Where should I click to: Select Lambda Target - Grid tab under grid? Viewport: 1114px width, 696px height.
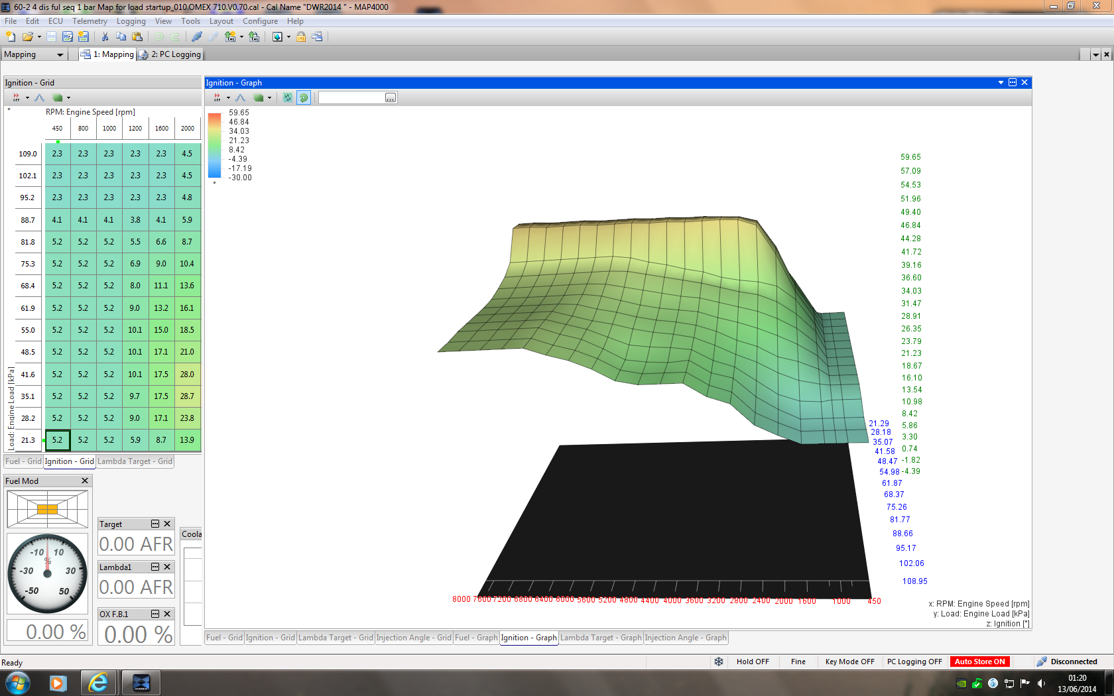[135, 461]
